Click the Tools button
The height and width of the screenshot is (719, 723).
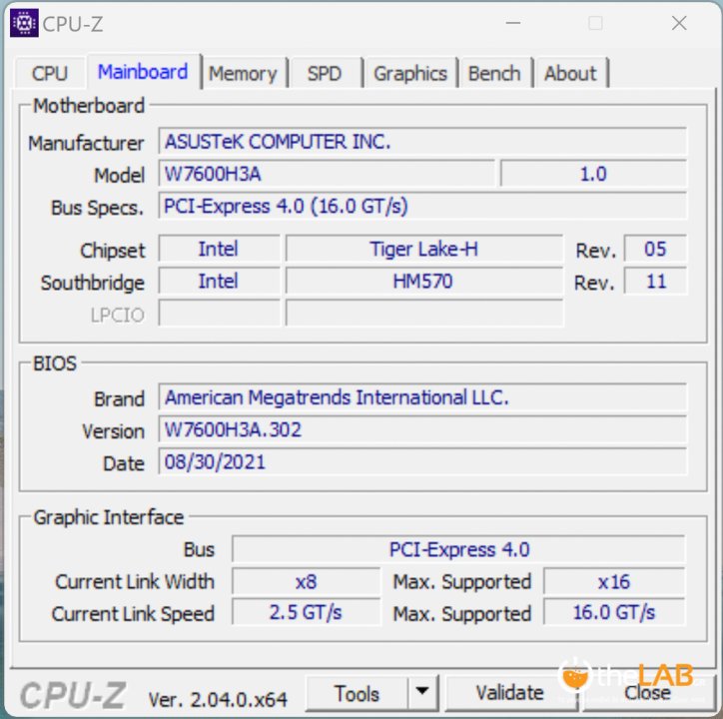[x=357, y=694]
